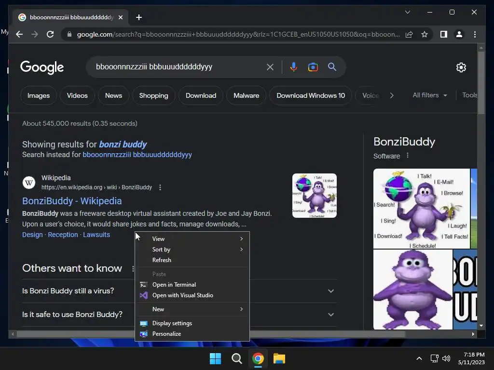The image size is (494, 370).
Task: Open the large BonziBuddy features image
Action: click(422, 209)
